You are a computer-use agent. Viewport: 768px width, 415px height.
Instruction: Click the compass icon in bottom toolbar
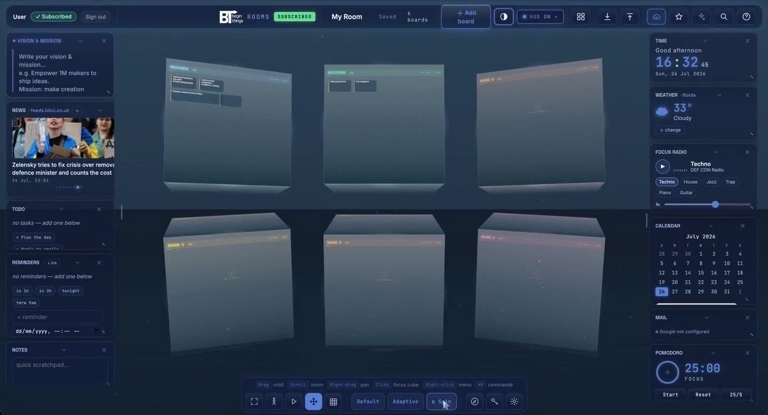[x=475, y=402]
